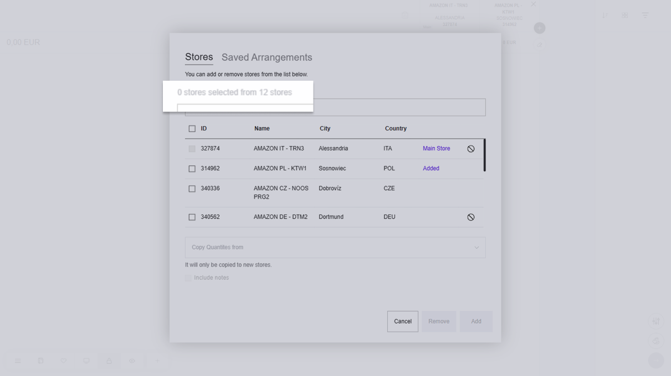The width and height of the screenshot is (671, 376).
Task: Click the sort order icon in the background header
Action: tap(605, 15)
